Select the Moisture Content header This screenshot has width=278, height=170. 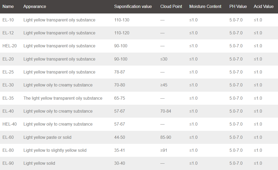point(205,7)
